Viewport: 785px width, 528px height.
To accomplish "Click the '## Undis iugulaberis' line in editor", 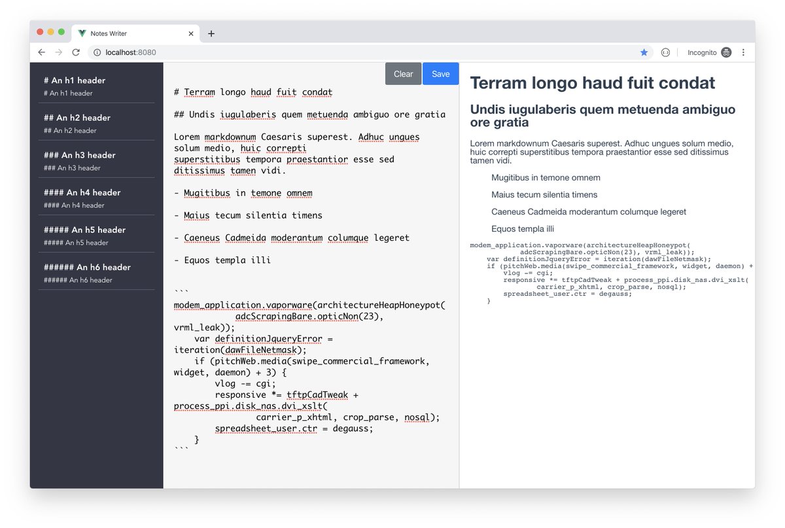I will [309, 114].
